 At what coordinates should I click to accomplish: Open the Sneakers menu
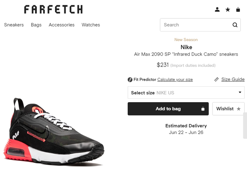click(x=14, y=25)
